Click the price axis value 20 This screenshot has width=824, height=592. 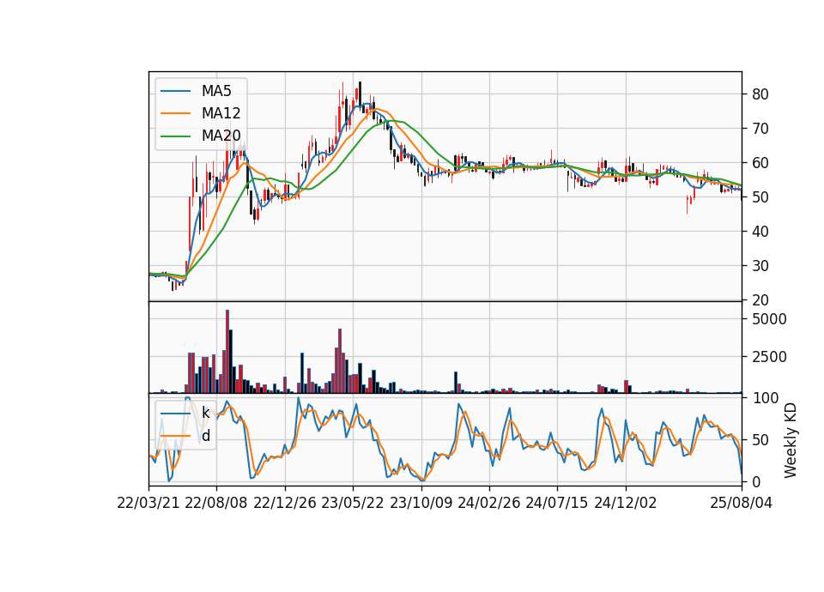click(x=760, y=300)
